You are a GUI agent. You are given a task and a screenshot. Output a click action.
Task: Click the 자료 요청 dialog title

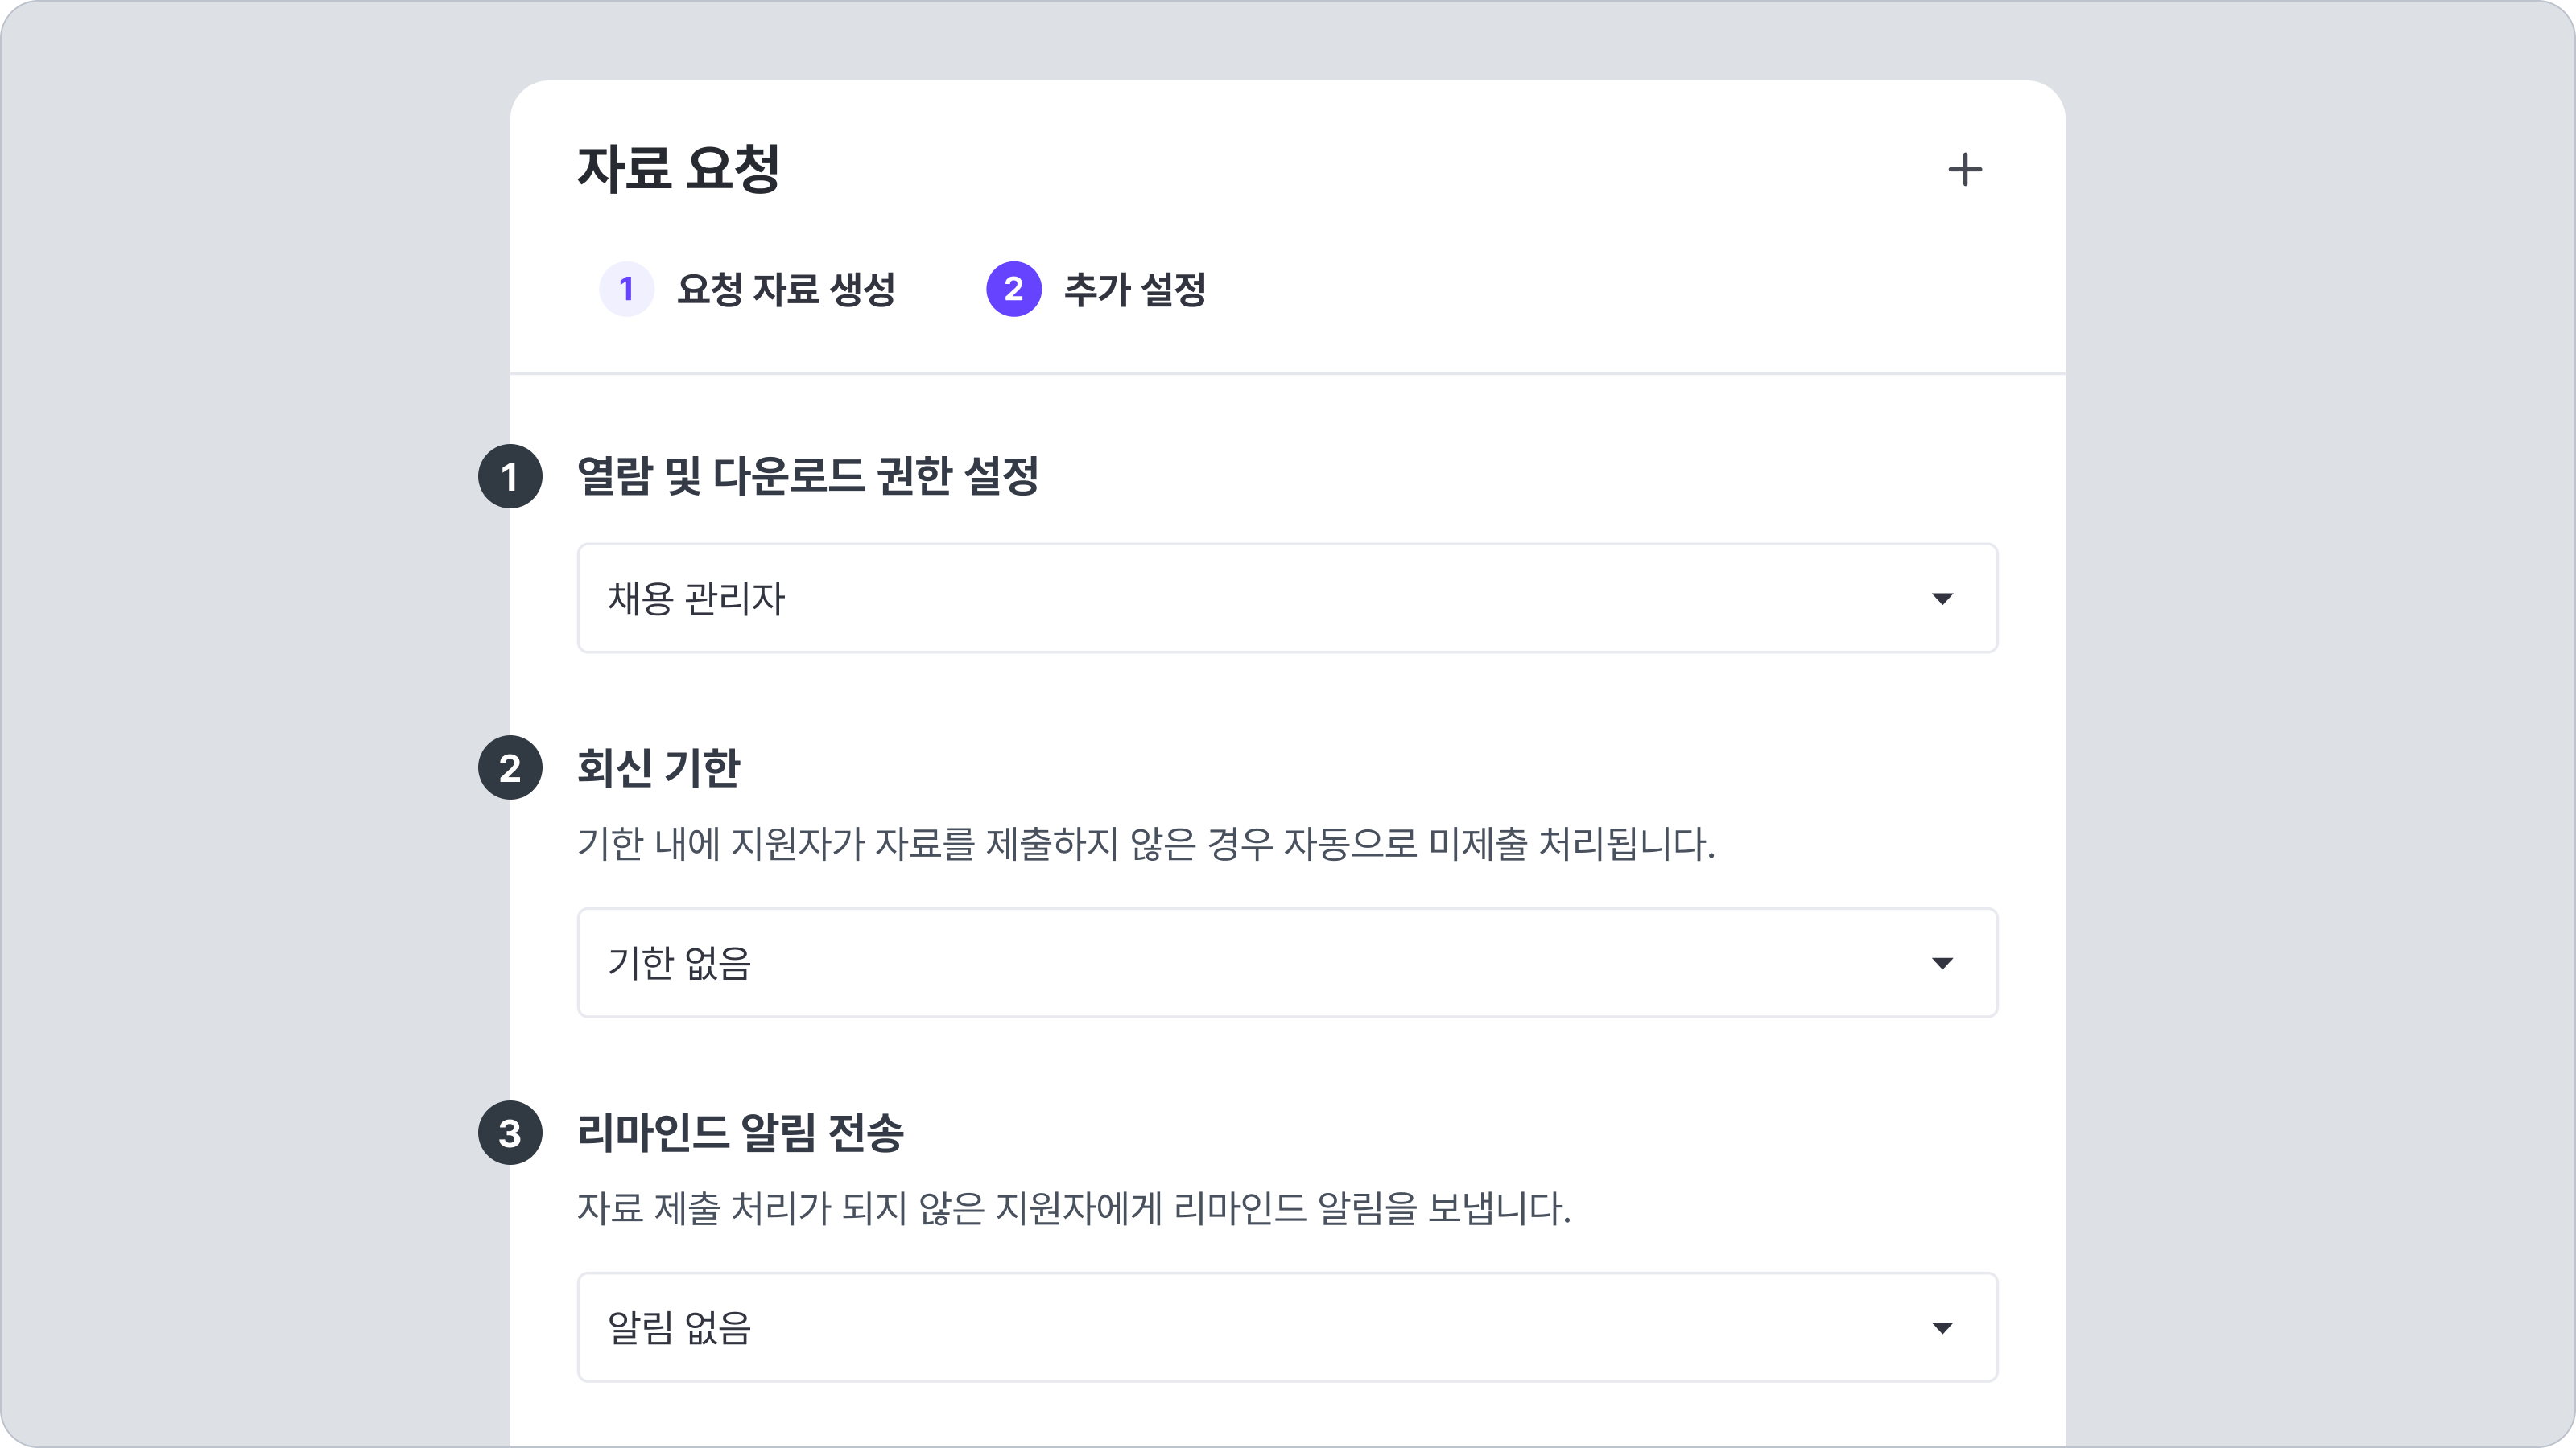click(678, 169)
